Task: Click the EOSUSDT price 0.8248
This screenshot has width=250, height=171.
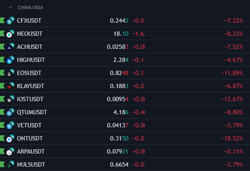Action: tap(119, 73)
